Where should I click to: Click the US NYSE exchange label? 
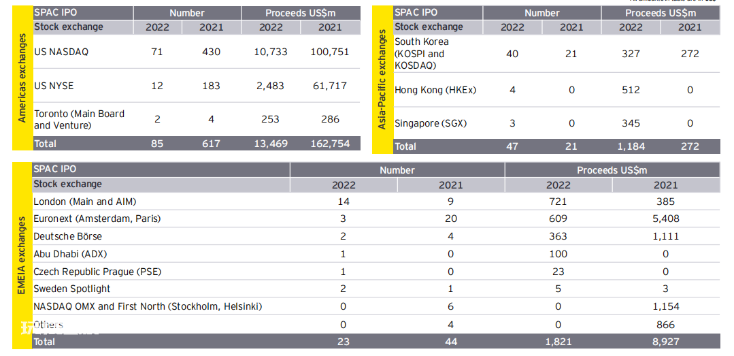[54, 86]
